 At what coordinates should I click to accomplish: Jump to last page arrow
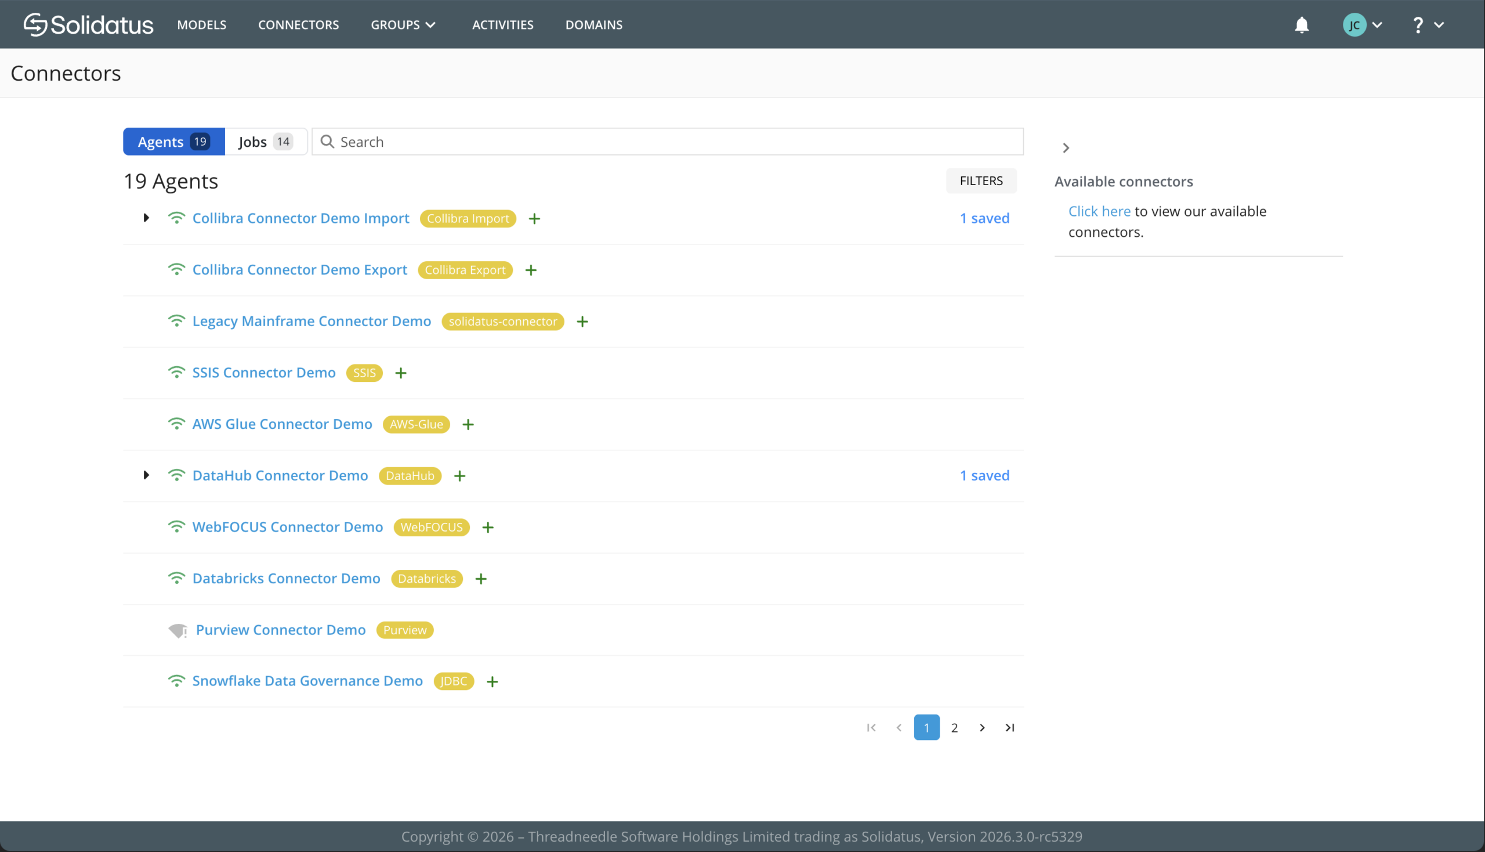pos(1009,727)
